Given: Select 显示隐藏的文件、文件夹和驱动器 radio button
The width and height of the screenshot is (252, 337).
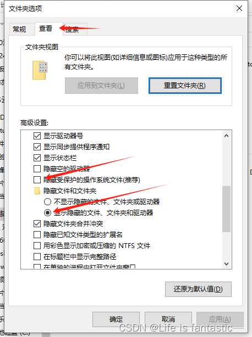Looking at the screenshot, I should click(47, 212).
